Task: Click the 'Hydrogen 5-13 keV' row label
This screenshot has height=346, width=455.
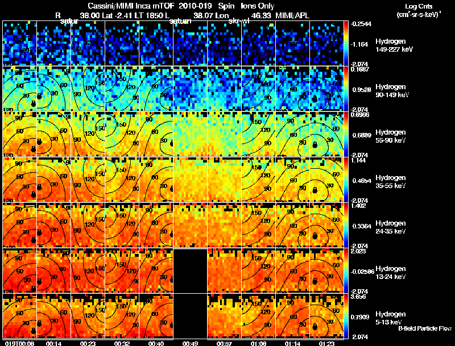Action: tap(391, 318)
